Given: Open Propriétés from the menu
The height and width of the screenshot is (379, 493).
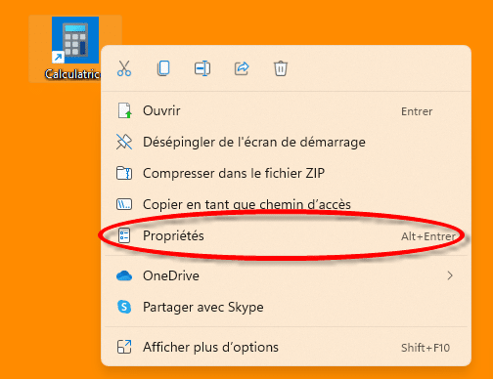Looking at the screenshot, I should point(286,235).
